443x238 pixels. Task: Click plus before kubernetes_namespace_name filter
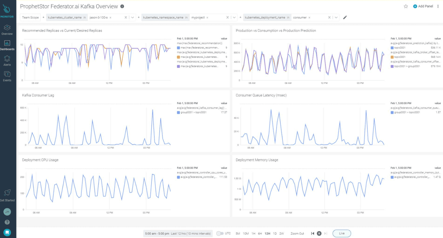(138, 17)
